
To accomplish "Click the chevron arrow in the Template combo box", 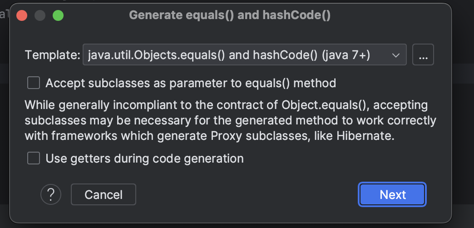I will tap(396, 55).
